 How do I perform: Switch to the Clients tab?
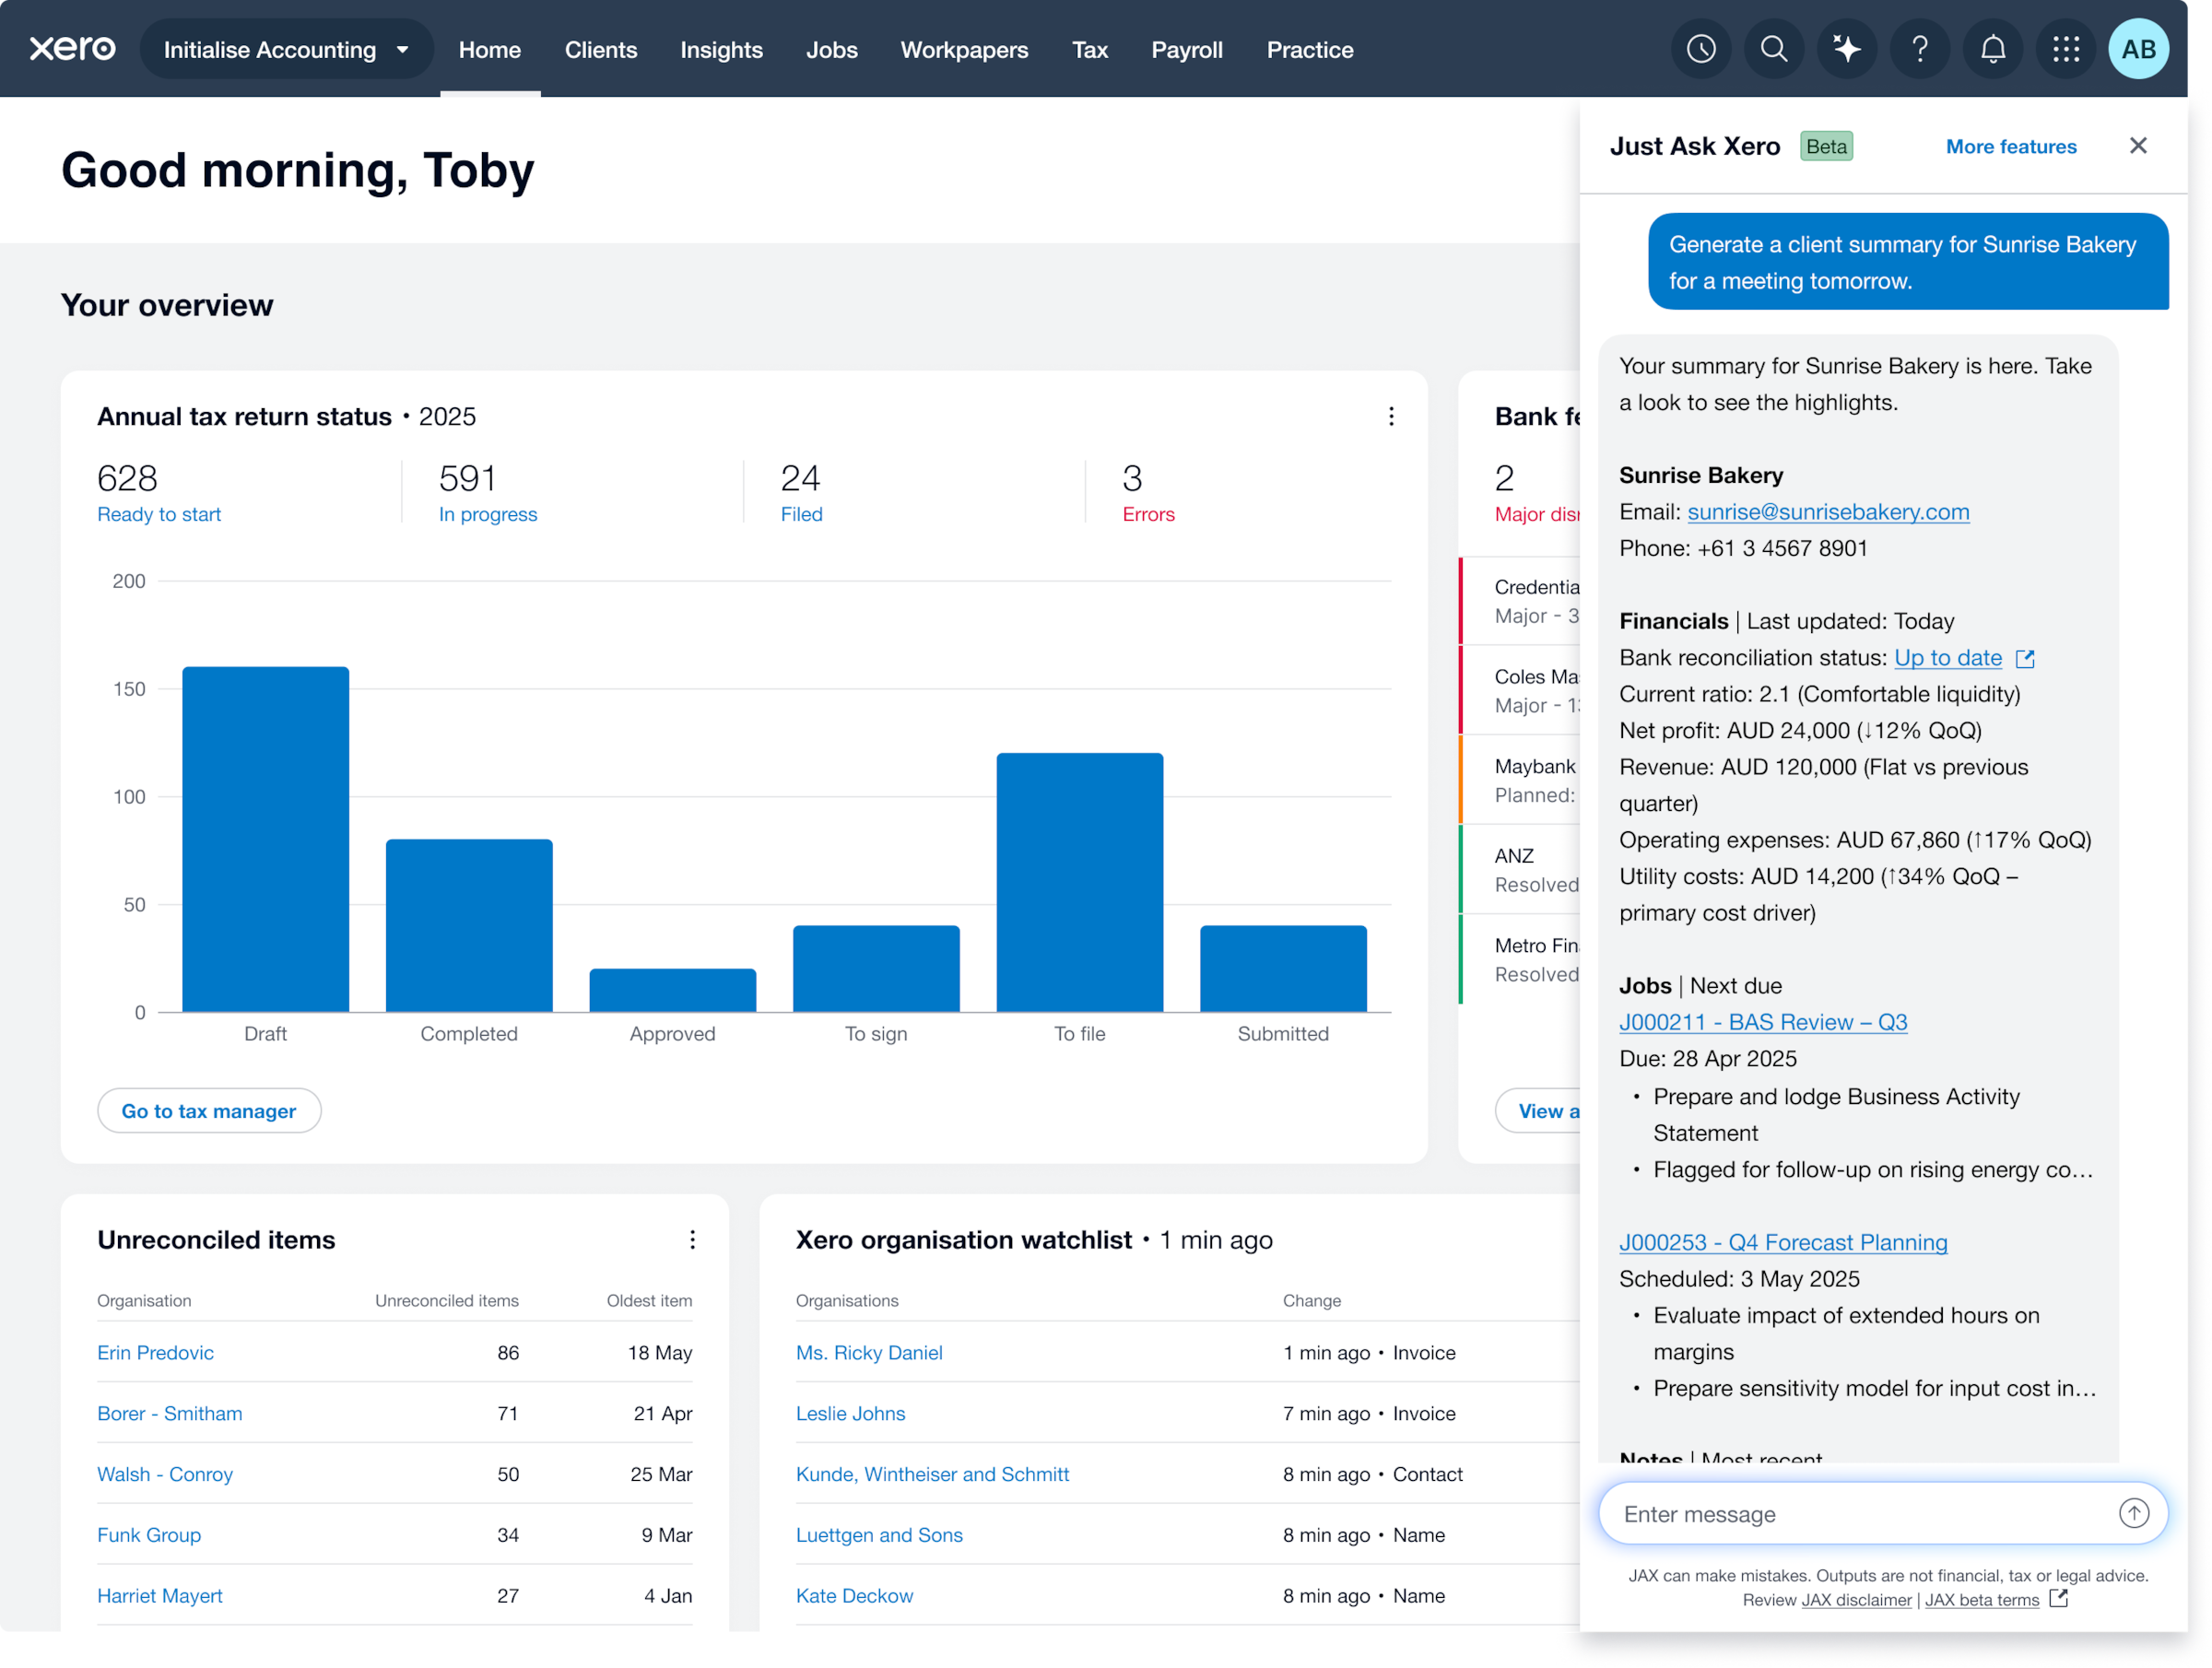pyautogui.click(x=600, y=49)
